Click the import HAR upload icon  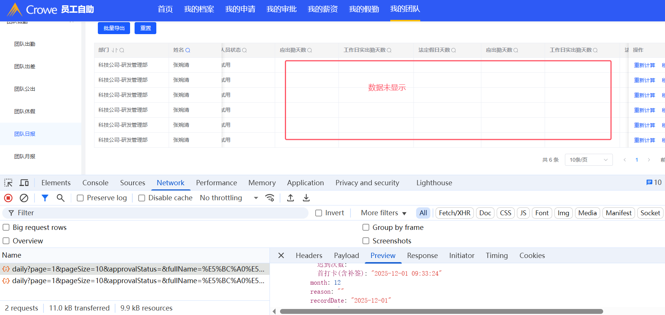291,198
